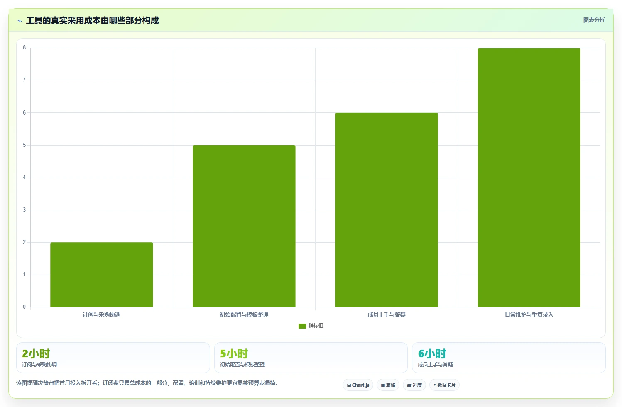Click the y-axis value 2
The height and width of the screenshot is (407, 622).
(x=24, y=242)
